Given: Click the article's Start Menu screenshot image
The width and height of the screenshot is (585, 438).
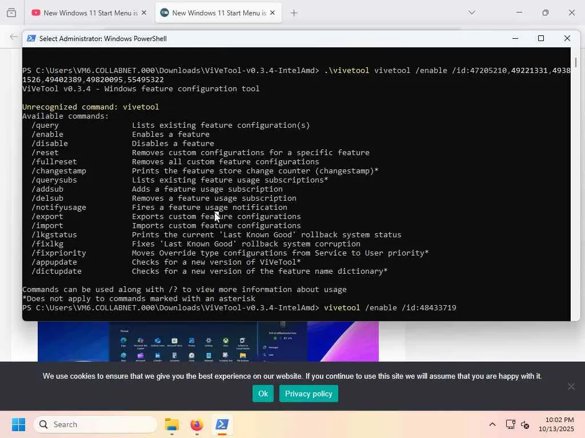Looking at the screenshot, I should pos(208,341).
